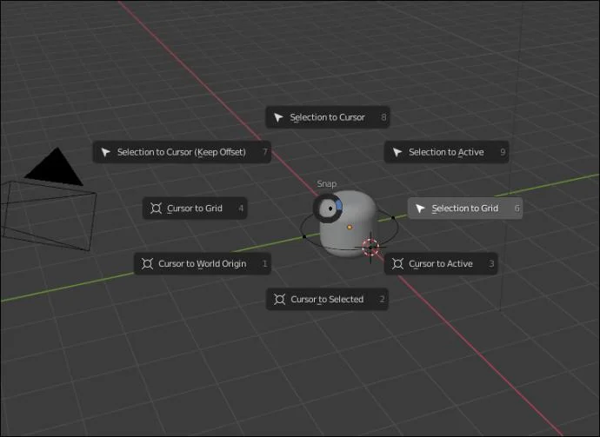600x437 pixels.
Task: Click the 3D cursor crosshair near object
Action: tap(370, 248)
